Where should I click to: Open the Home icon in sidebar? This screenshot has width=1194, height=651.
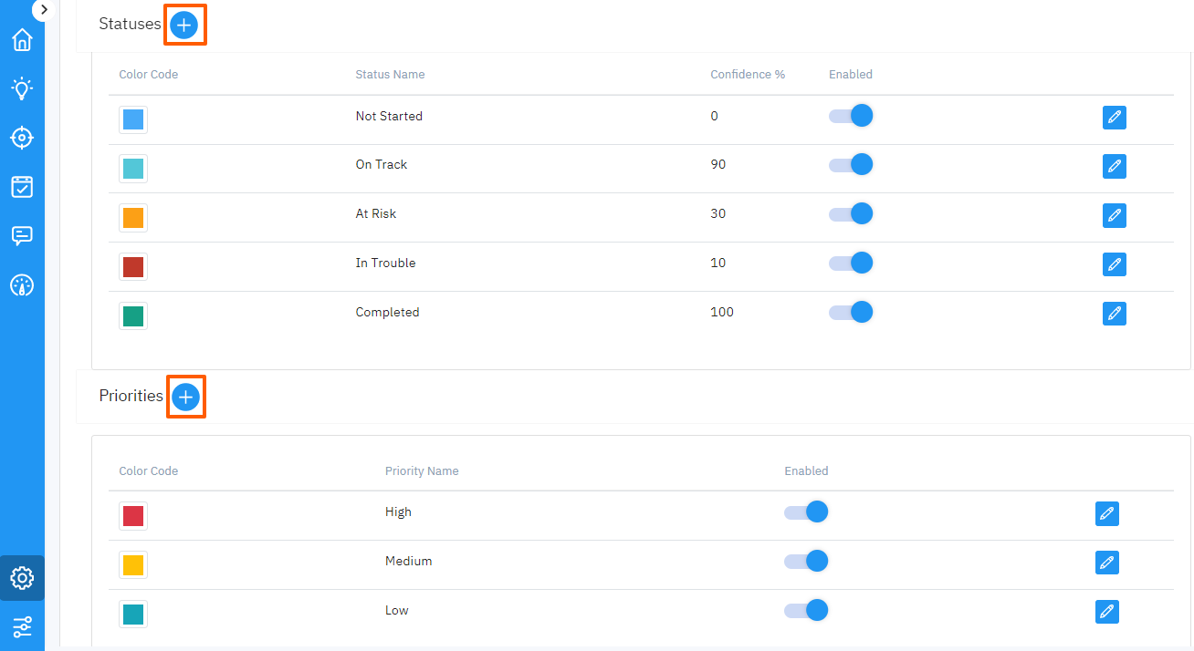coord(22,40)
